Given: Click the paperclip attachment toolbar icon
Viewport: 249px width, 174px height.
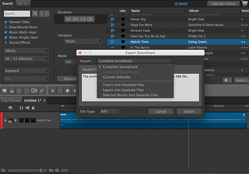Looking at the screenshot, I should 42,91.
